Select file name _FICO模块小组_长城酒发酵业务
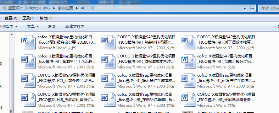Screen dimensions: 279x113 226,100
